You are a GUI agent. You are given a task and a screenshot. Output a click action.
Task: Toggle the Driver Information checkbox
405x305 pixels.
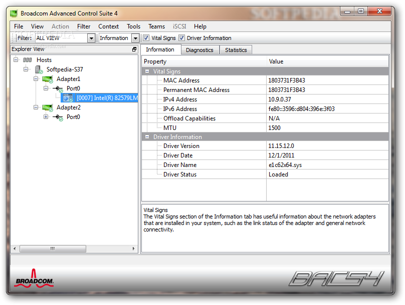[181, 38]
